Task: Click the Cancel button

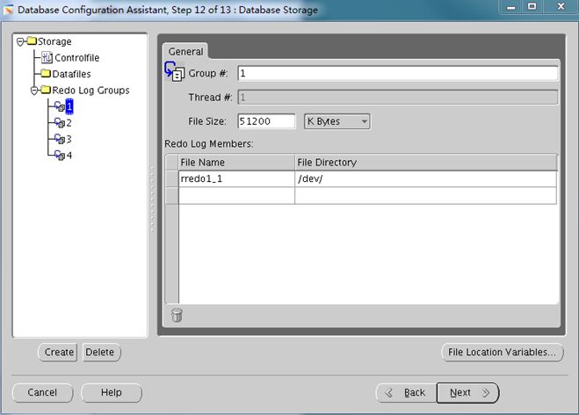Action: [x=42, y=392]
